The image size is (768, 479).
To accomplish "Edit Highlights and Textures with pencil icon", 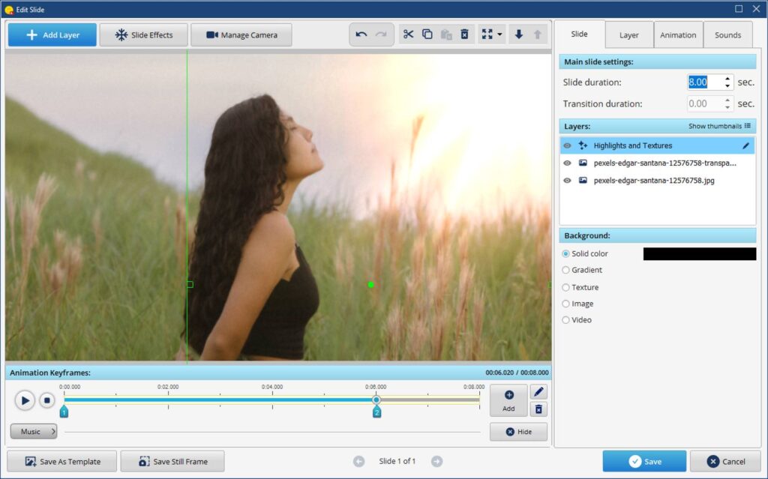I will [745, 145].
